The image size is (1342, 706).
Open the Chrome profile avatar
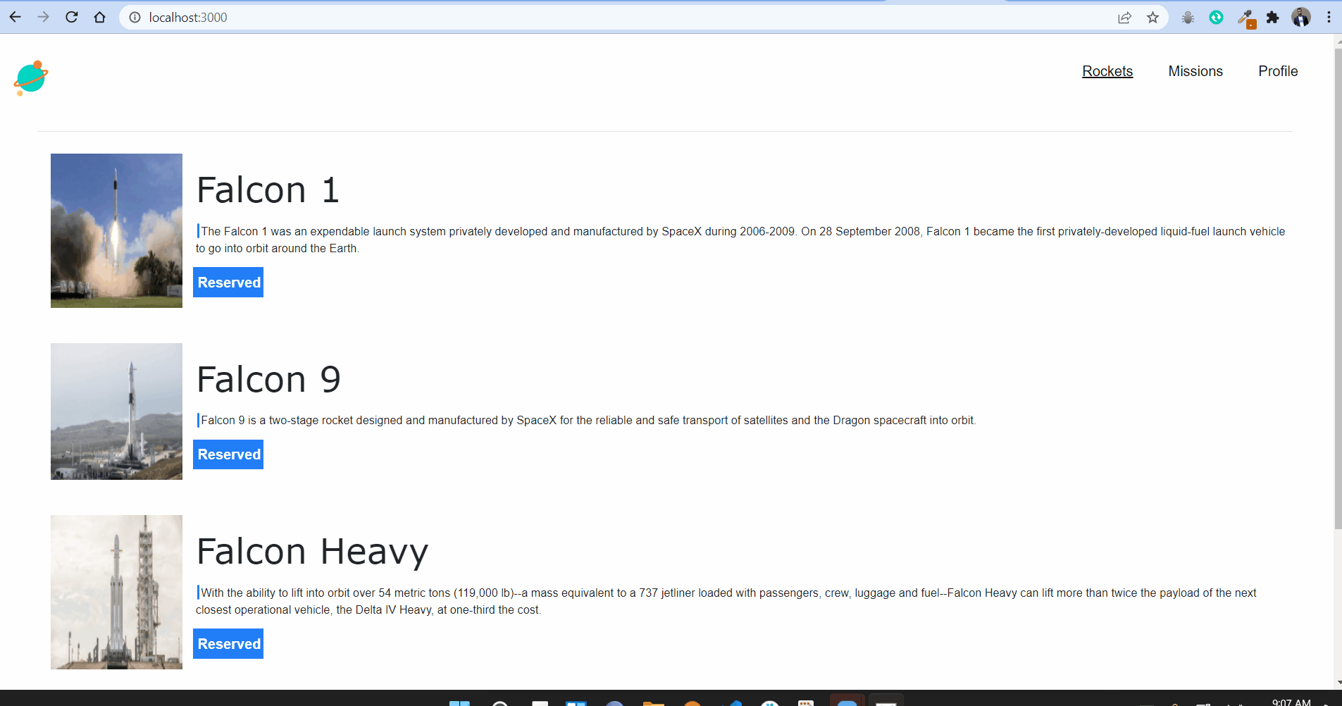tap(1301, 17)
